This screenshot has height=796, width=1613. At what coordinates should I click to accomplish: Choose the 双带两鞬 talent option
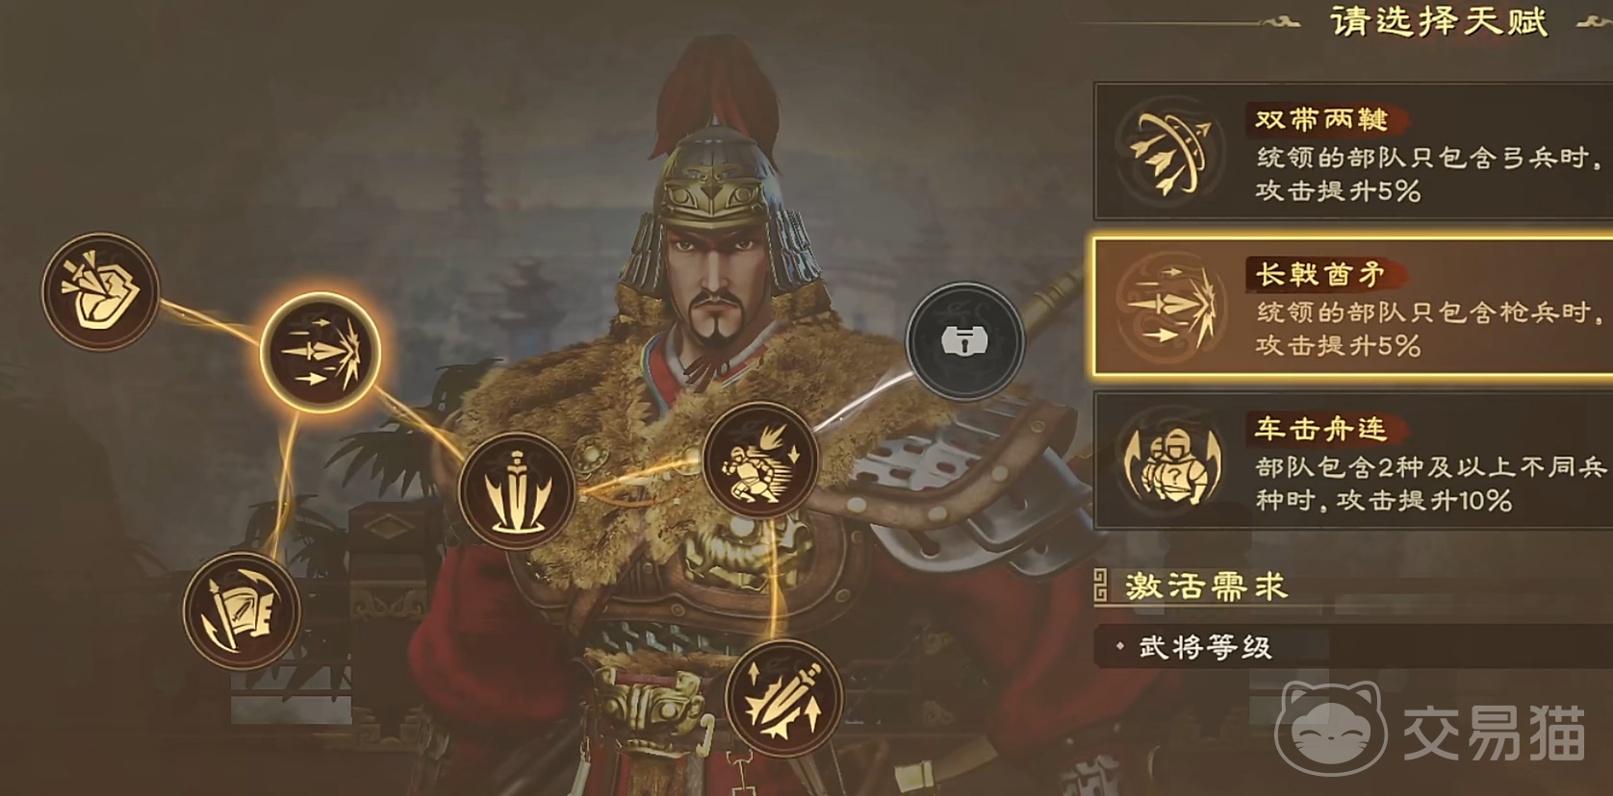pyautogui.click(x=1353, y=151)
